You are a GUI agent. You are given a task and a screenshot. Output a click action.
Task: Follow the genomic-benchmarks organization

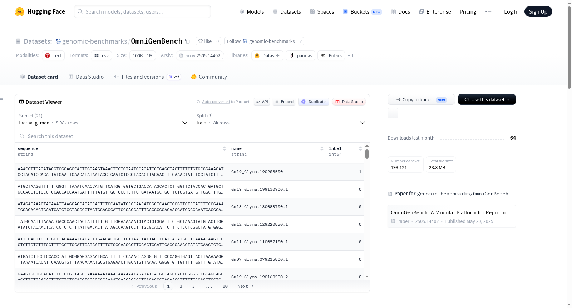click(261, 41)
